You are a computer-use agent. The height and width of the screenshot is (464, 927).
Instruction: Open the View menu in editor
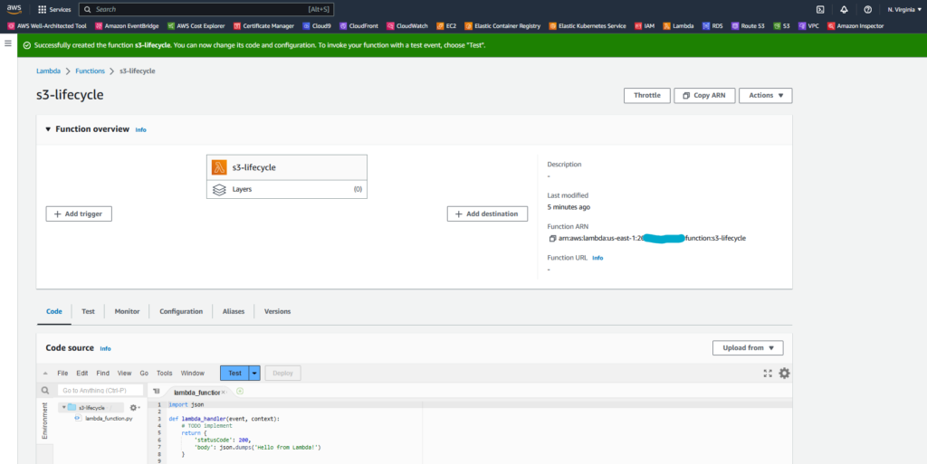pos(124,373)
